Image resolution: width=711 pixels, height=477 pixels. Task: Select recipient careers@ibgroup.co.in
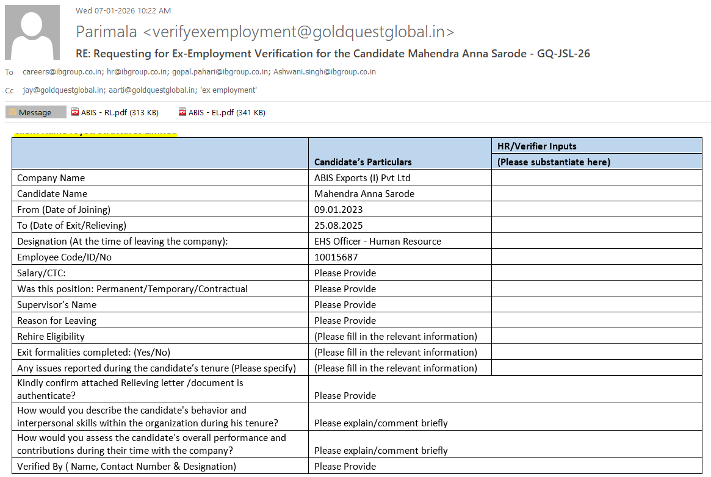pyautogui.click(x=62, y=72)
